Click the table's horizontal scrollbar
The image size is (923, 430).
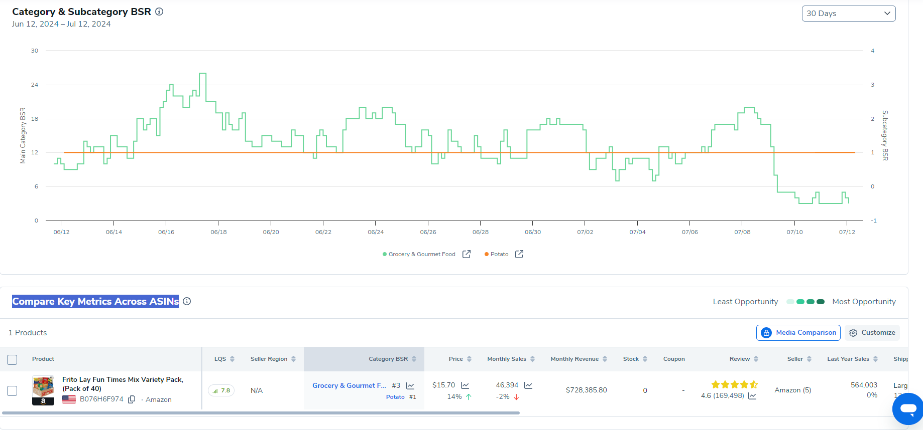[x=261, y=413]
